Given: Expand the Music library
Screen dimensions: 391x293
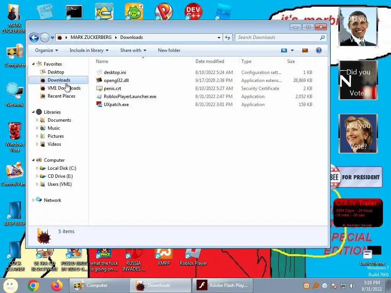Looking at the screenshot, I should (37, 128).
